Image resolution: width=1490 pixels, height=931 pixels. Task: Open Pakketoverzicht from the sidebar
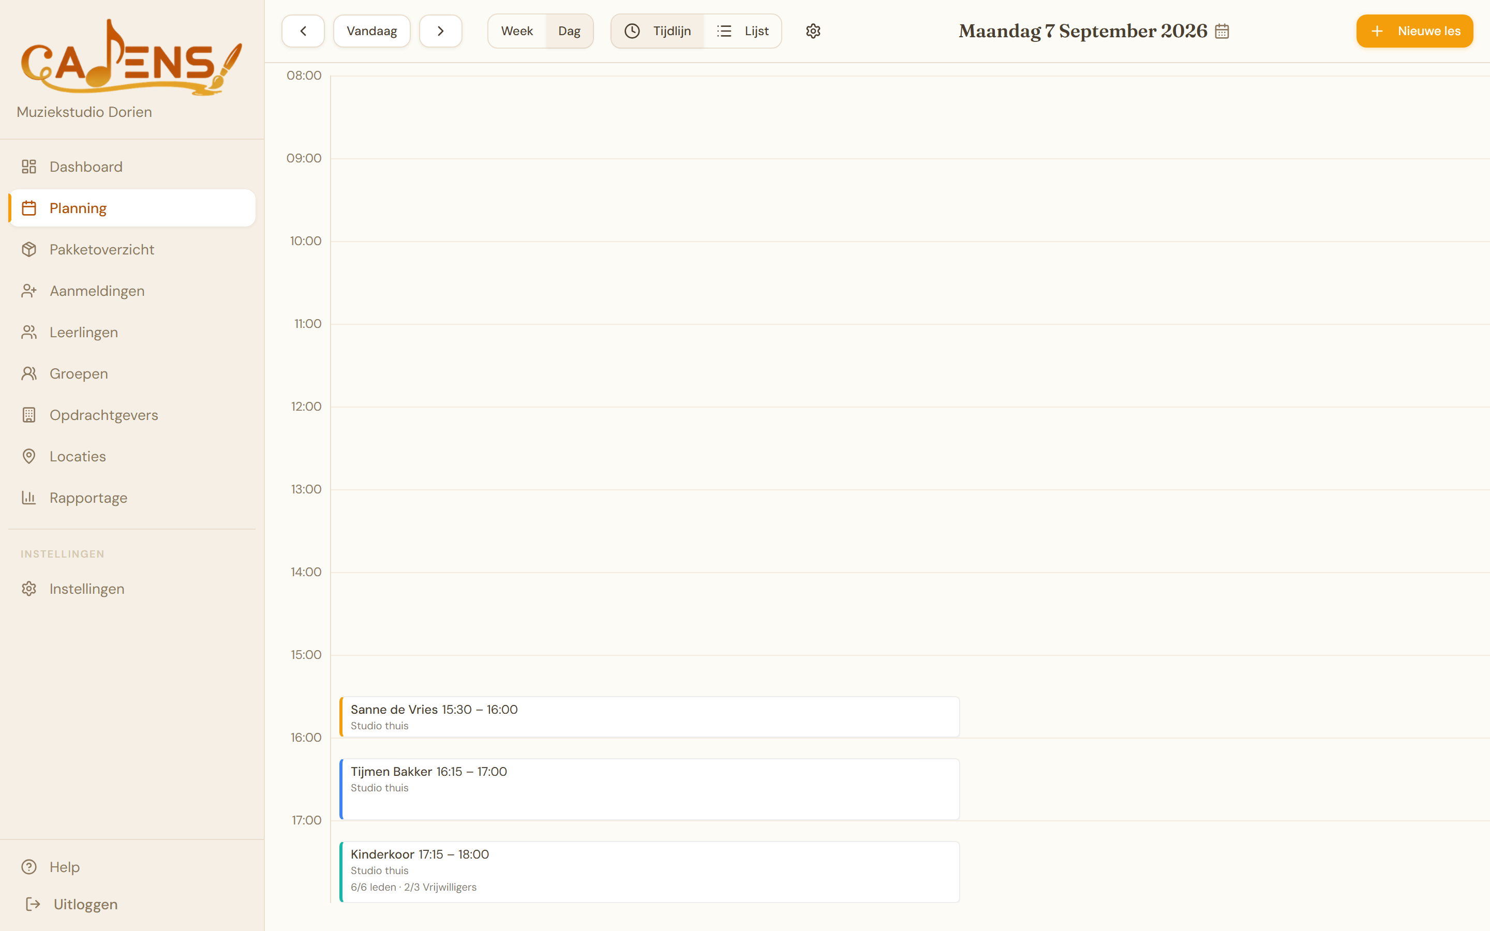132,249
